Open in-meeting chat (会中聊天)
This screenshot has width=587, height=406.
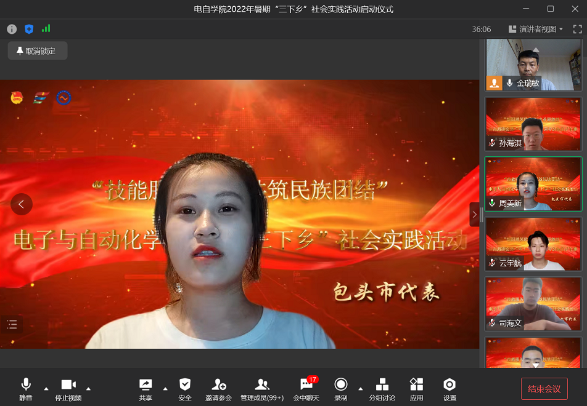pos(306,389)
